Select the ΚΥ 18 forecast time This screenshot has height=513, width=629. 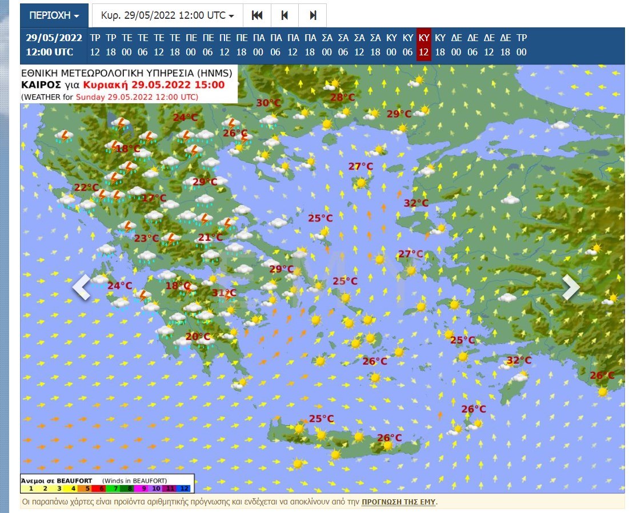[440, 45]
